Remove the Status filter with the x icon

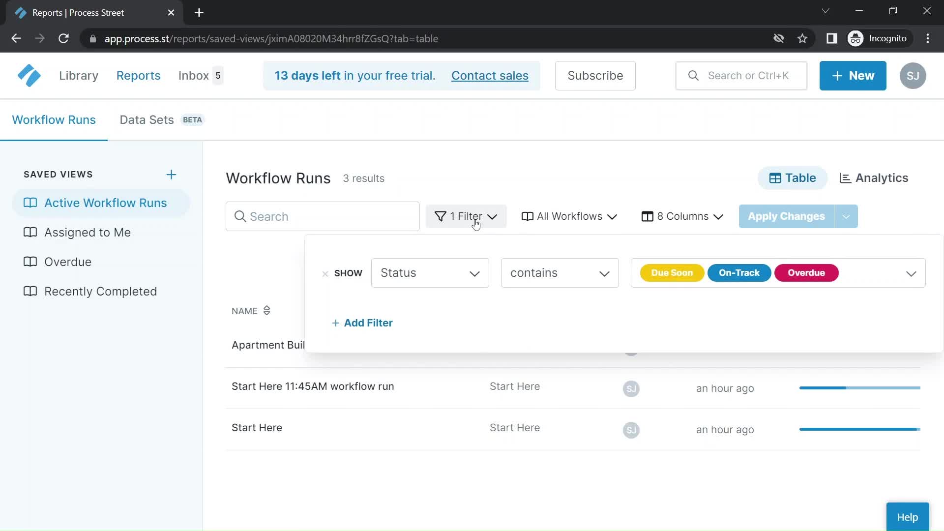pyautogui.click(x=325, y=274)
